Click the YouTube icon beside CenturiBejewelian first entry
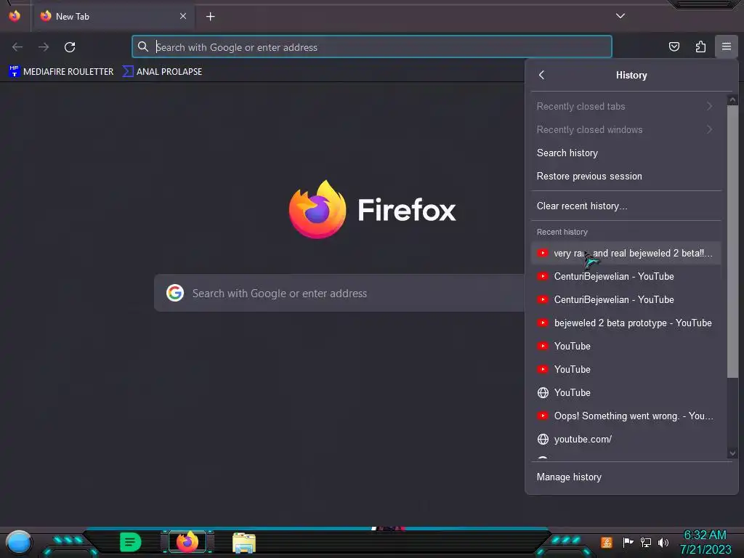 [x=542, y=276]
